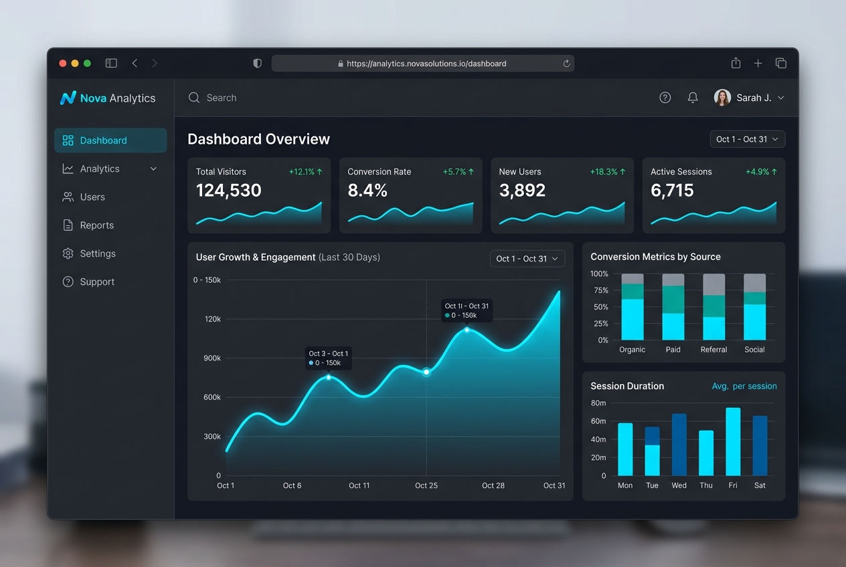Click the Avg. per session link
Viewport: 846px width, 567px height.
744,386
